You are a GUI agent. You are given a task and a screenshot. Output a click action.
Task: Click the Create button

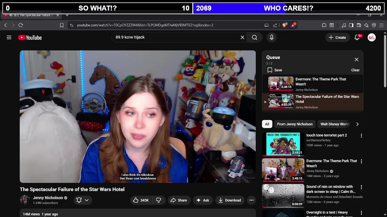pyautogui.click(x=337, y=38)
